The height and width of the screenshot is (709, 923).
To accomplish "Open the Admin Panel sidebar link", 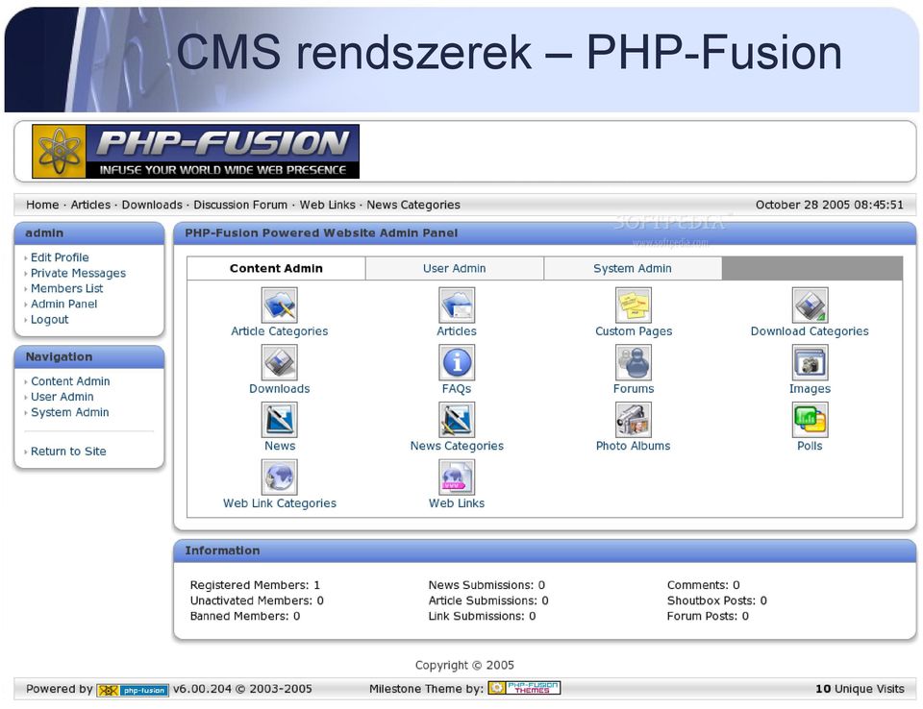I will pyautogui.click(x=64, y=304).
